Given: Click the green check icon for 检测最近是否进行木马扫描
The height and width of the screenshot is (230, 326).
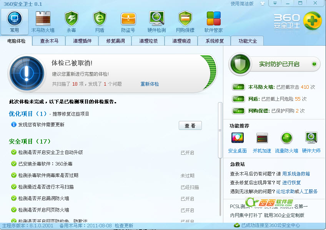Looking at the screenshot, I should [x=14, y=187].
